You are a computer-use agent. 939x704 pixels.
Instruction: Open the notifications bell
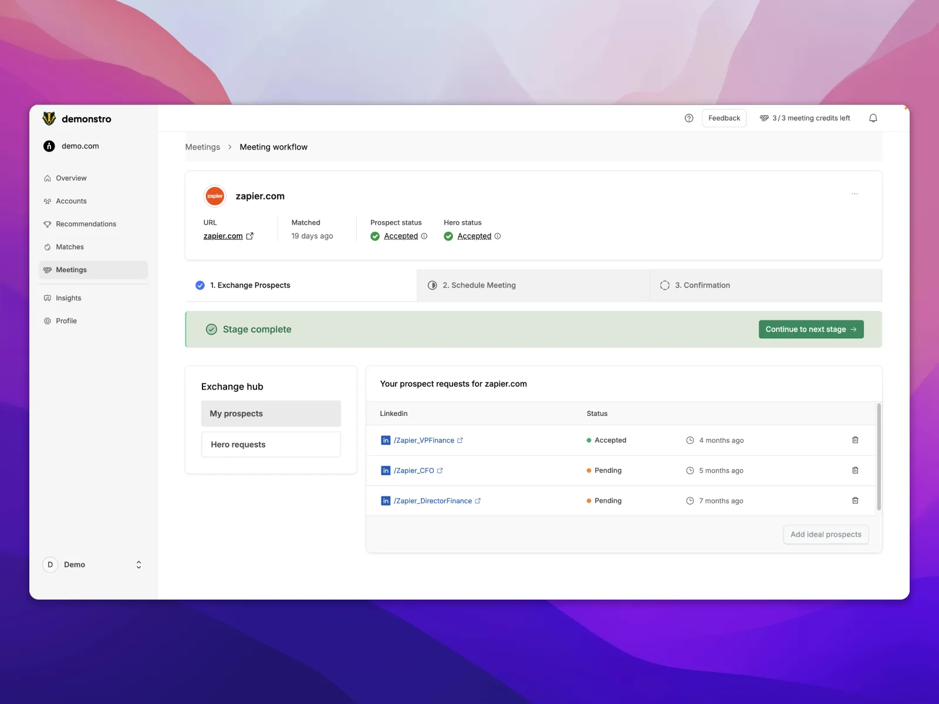pyautogui.click(x=873, y=118)
